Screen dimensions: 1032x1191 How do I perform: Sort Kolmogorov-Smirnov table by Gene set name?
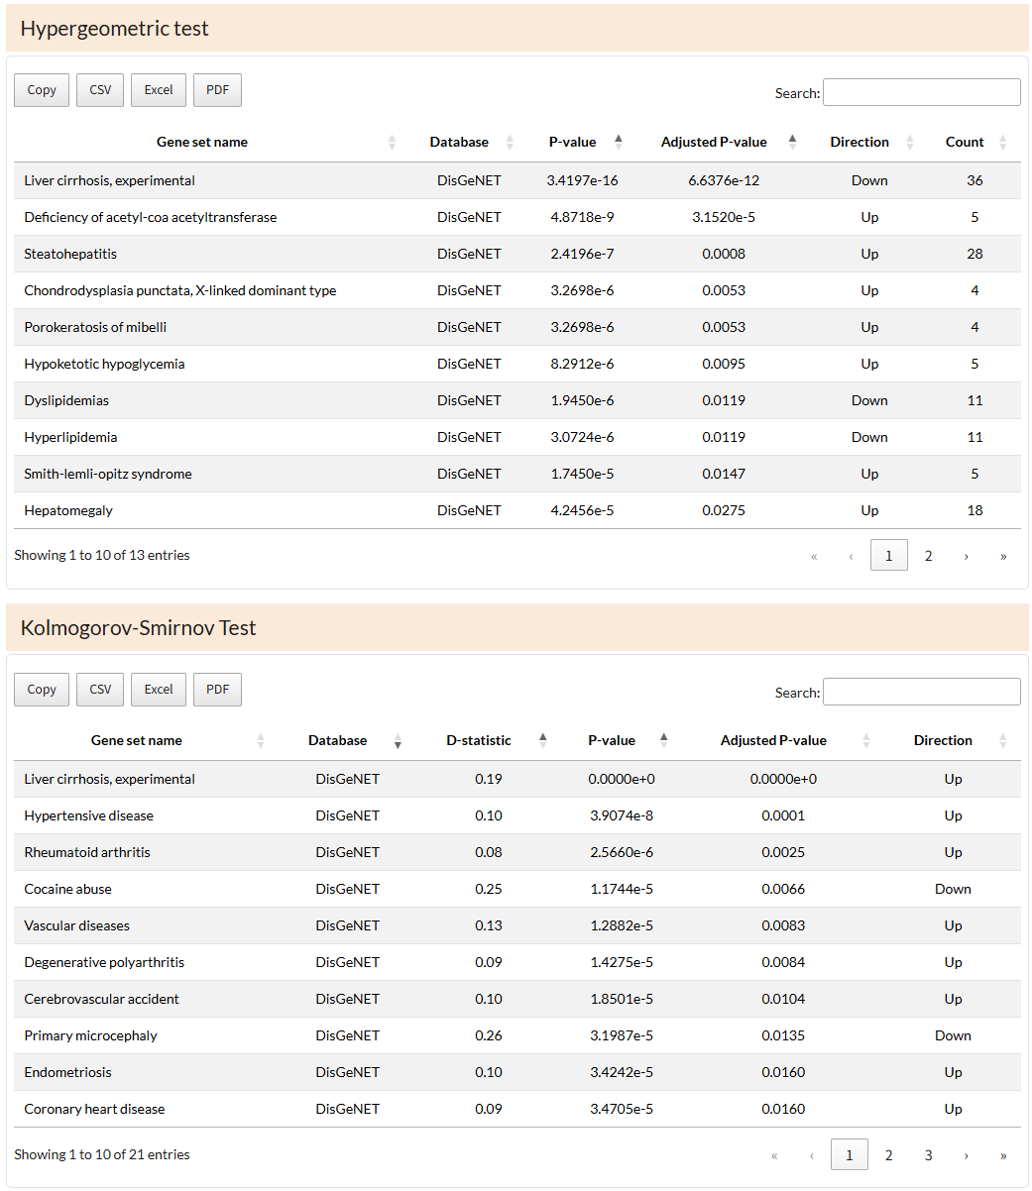pyautogui.click(x=143, y=740)
